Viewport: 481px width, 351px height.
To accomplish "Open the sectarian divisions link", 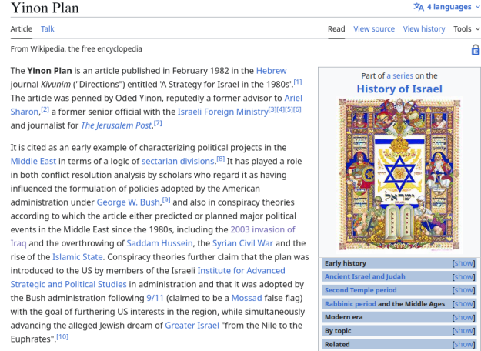I will click(178, 161).
